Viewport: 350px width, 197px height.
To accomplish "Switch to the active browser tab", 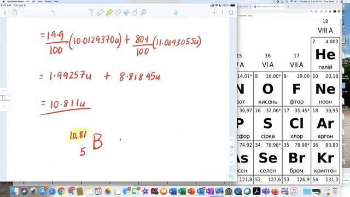I will [x=269, y=7].
